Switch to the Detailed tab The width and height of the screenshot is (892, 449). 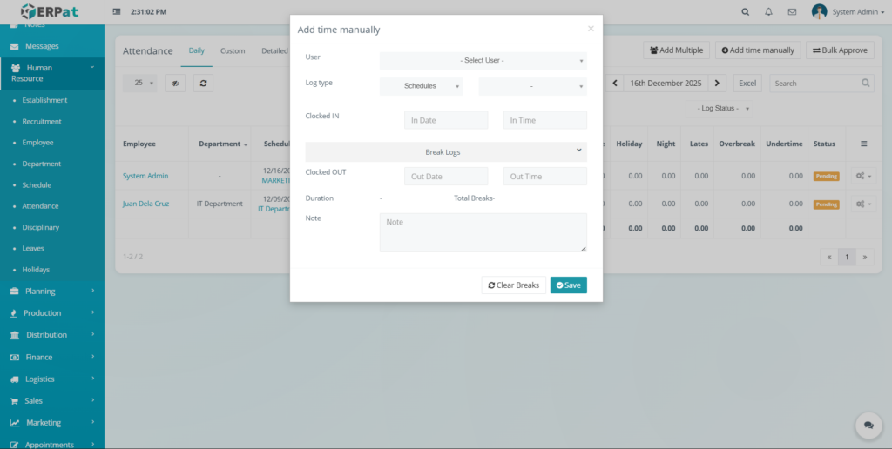click(x=274, y=50)
